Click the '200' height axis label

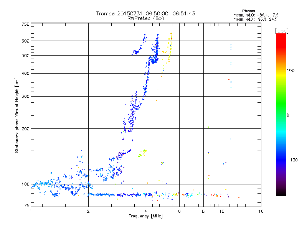25,129
